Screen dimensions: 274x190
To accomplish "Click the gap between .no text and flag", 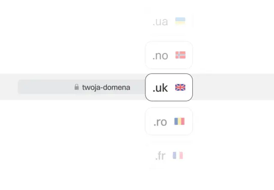I will [x=172, y=55].
